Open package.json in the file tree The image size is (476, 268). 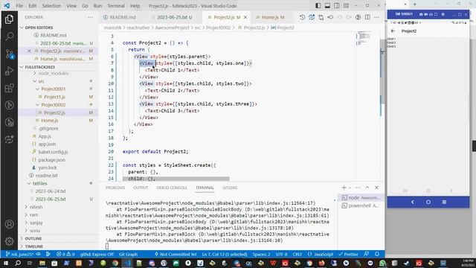coord(51,160)
